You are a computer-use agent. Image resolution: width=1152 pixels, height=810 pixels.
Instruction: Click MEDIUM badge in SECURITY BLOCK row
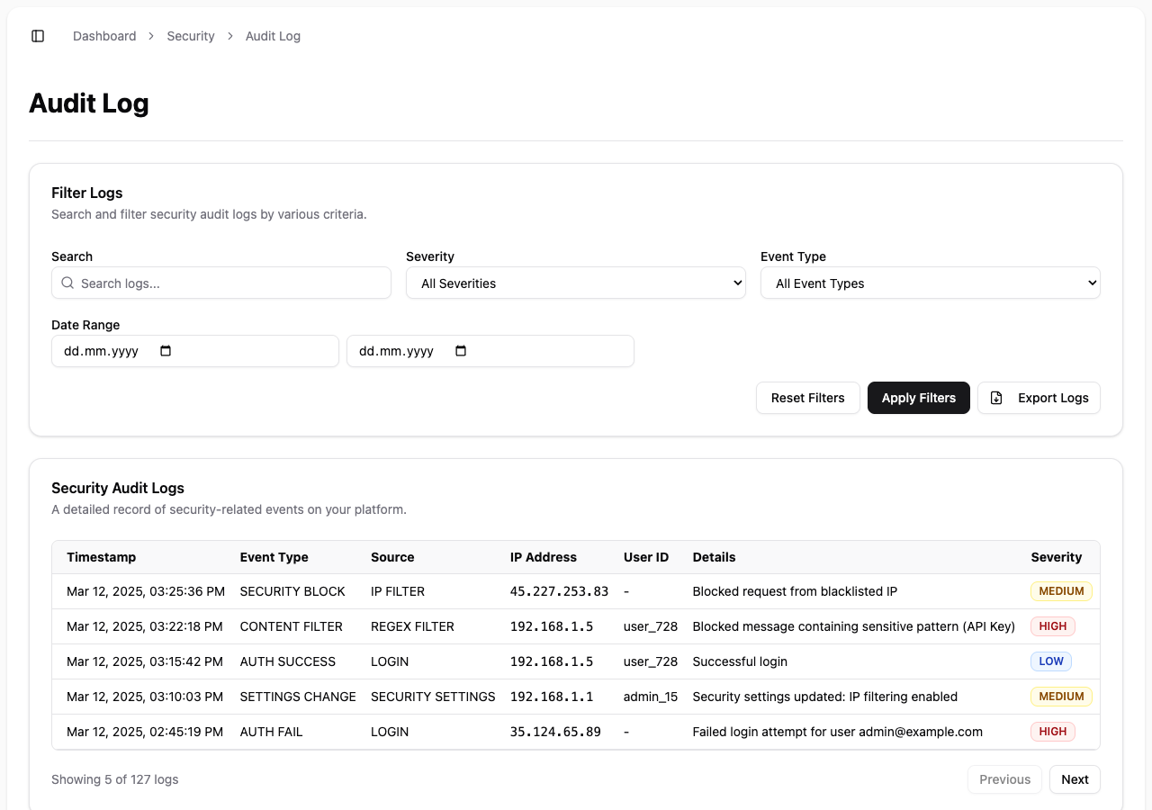[1062, 591]
